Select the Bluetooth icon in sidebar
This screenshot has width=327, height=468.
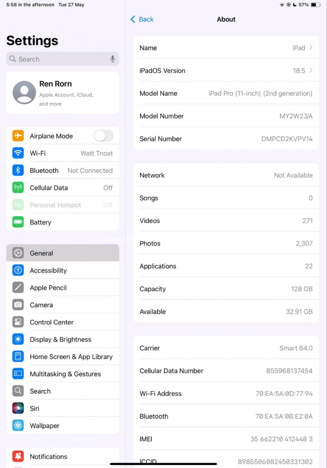coord(18,170)
